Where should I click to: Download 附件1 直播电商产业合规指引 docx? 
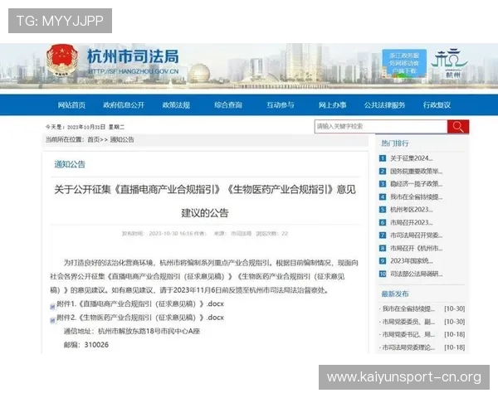click(x=140, y=304)
